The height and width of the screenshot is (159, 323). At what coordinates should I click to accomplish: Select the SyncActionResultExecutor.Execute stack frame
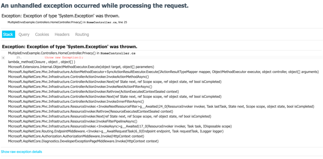tap(163, 72)
